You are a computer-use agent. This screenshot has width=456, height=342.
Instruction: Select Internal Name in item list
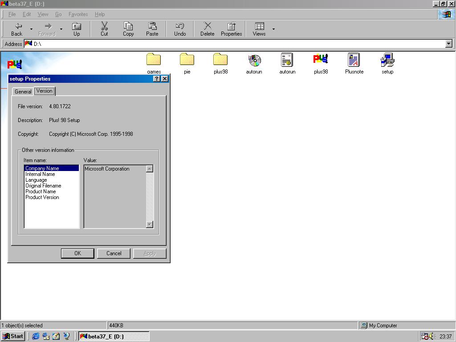click(x=52, y=174)
